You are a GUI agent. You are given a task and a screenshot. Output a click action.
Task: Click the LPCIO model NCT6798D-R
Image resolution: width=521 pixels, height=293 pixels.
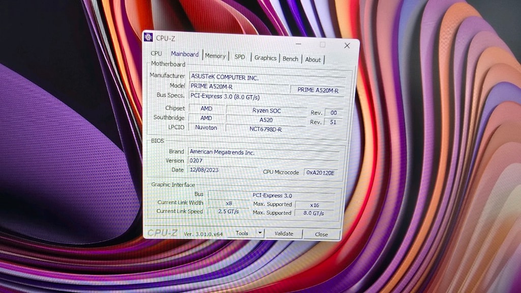tap(266, 129)
